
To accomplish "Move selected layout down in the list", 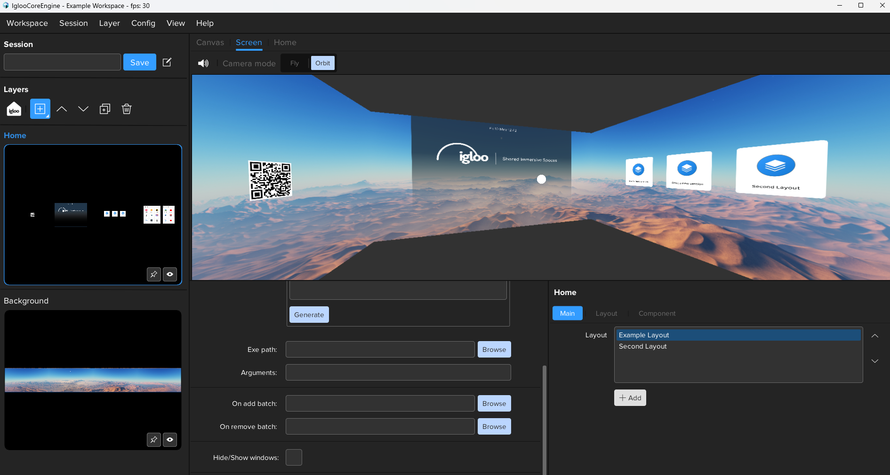I will [x=875, y=361].
